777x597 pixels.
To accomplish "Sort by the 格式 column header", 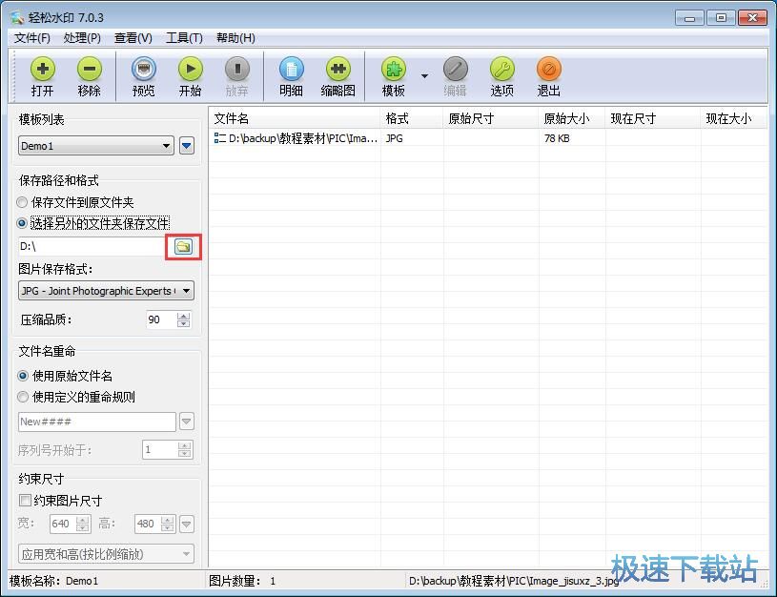I will [x=412, y=118].
